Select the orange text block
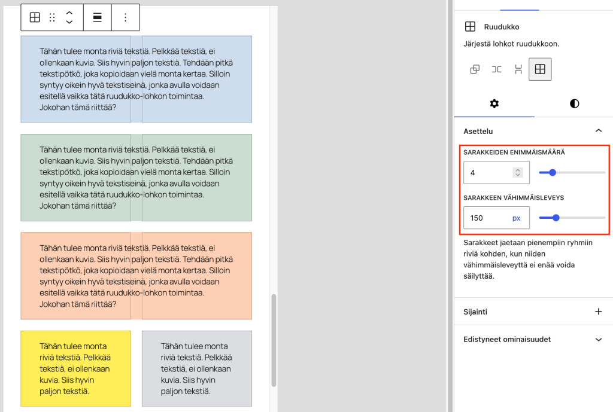Image resolution: width=613 pixels, height=412 pixels. click(x=136, y=276)
